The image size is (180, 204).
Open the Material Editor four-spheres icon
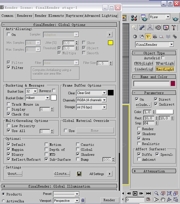(134, 18)
